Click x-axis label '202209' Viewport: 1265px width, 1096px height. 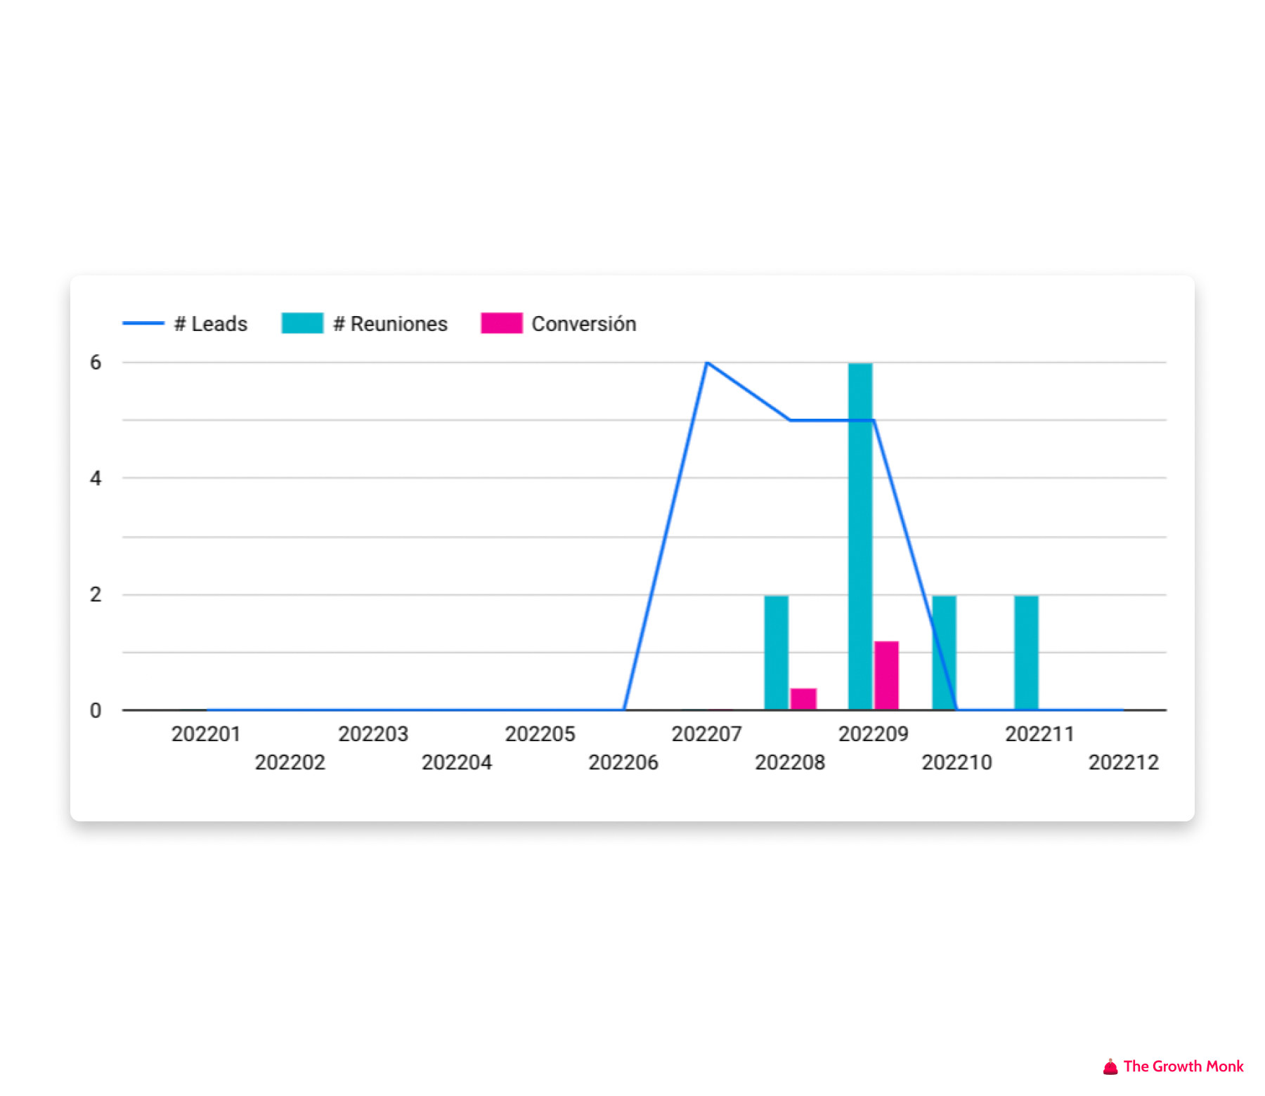pos(874,734)
